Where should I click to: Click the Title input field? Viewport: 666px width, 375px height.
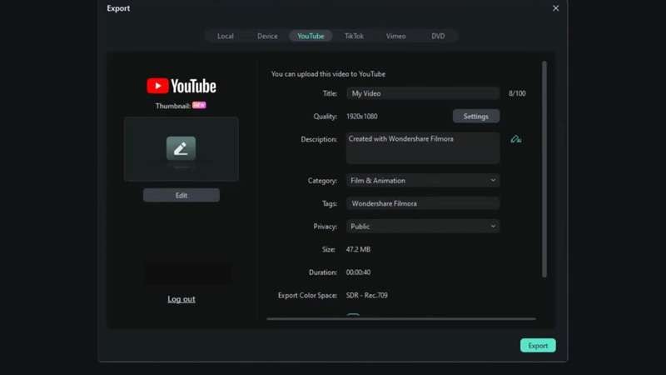pos(423,93)
